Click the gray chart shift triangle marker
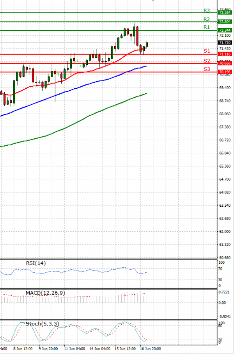Image resolution: width=234 pixels, height=354 pixels. point(153,1)
